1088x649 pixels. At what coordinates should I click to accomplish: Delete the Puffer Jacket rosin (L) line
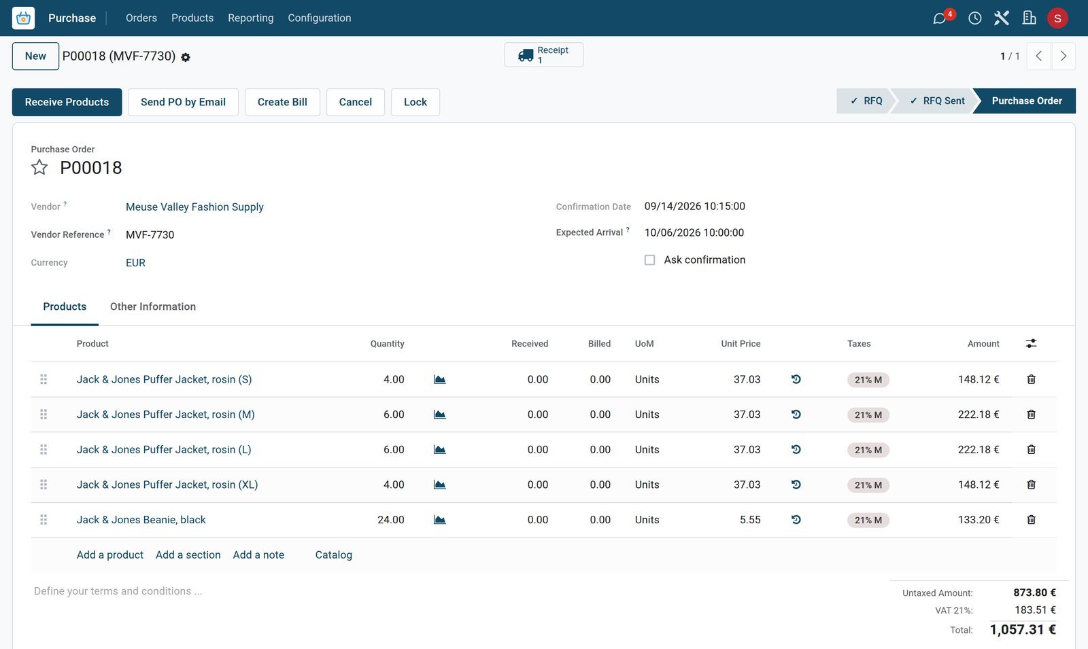(1031, 450)
